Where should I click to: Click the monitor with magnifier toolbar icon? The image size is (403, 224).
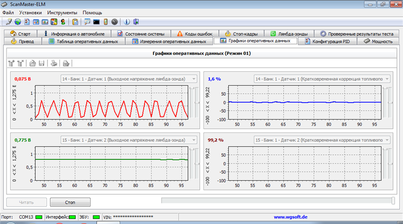[87, 22]
